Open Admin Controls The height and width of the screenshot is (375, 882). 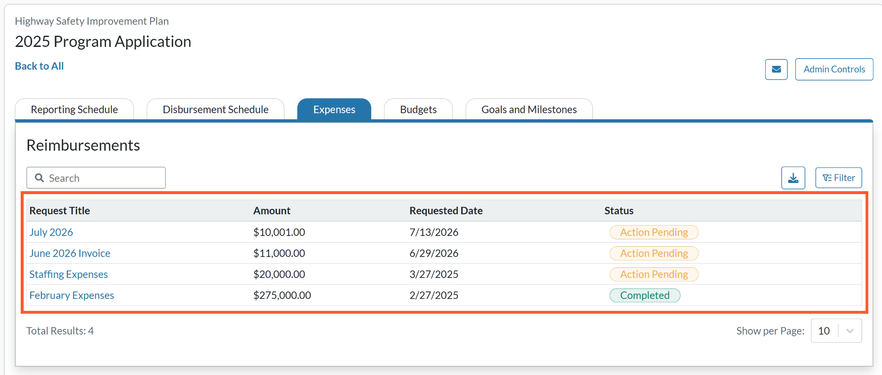pyautogui.click(x=834, y=69)
